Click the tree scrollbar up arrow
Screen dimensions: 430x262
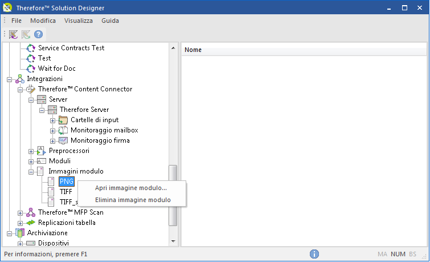click(173, 48)
